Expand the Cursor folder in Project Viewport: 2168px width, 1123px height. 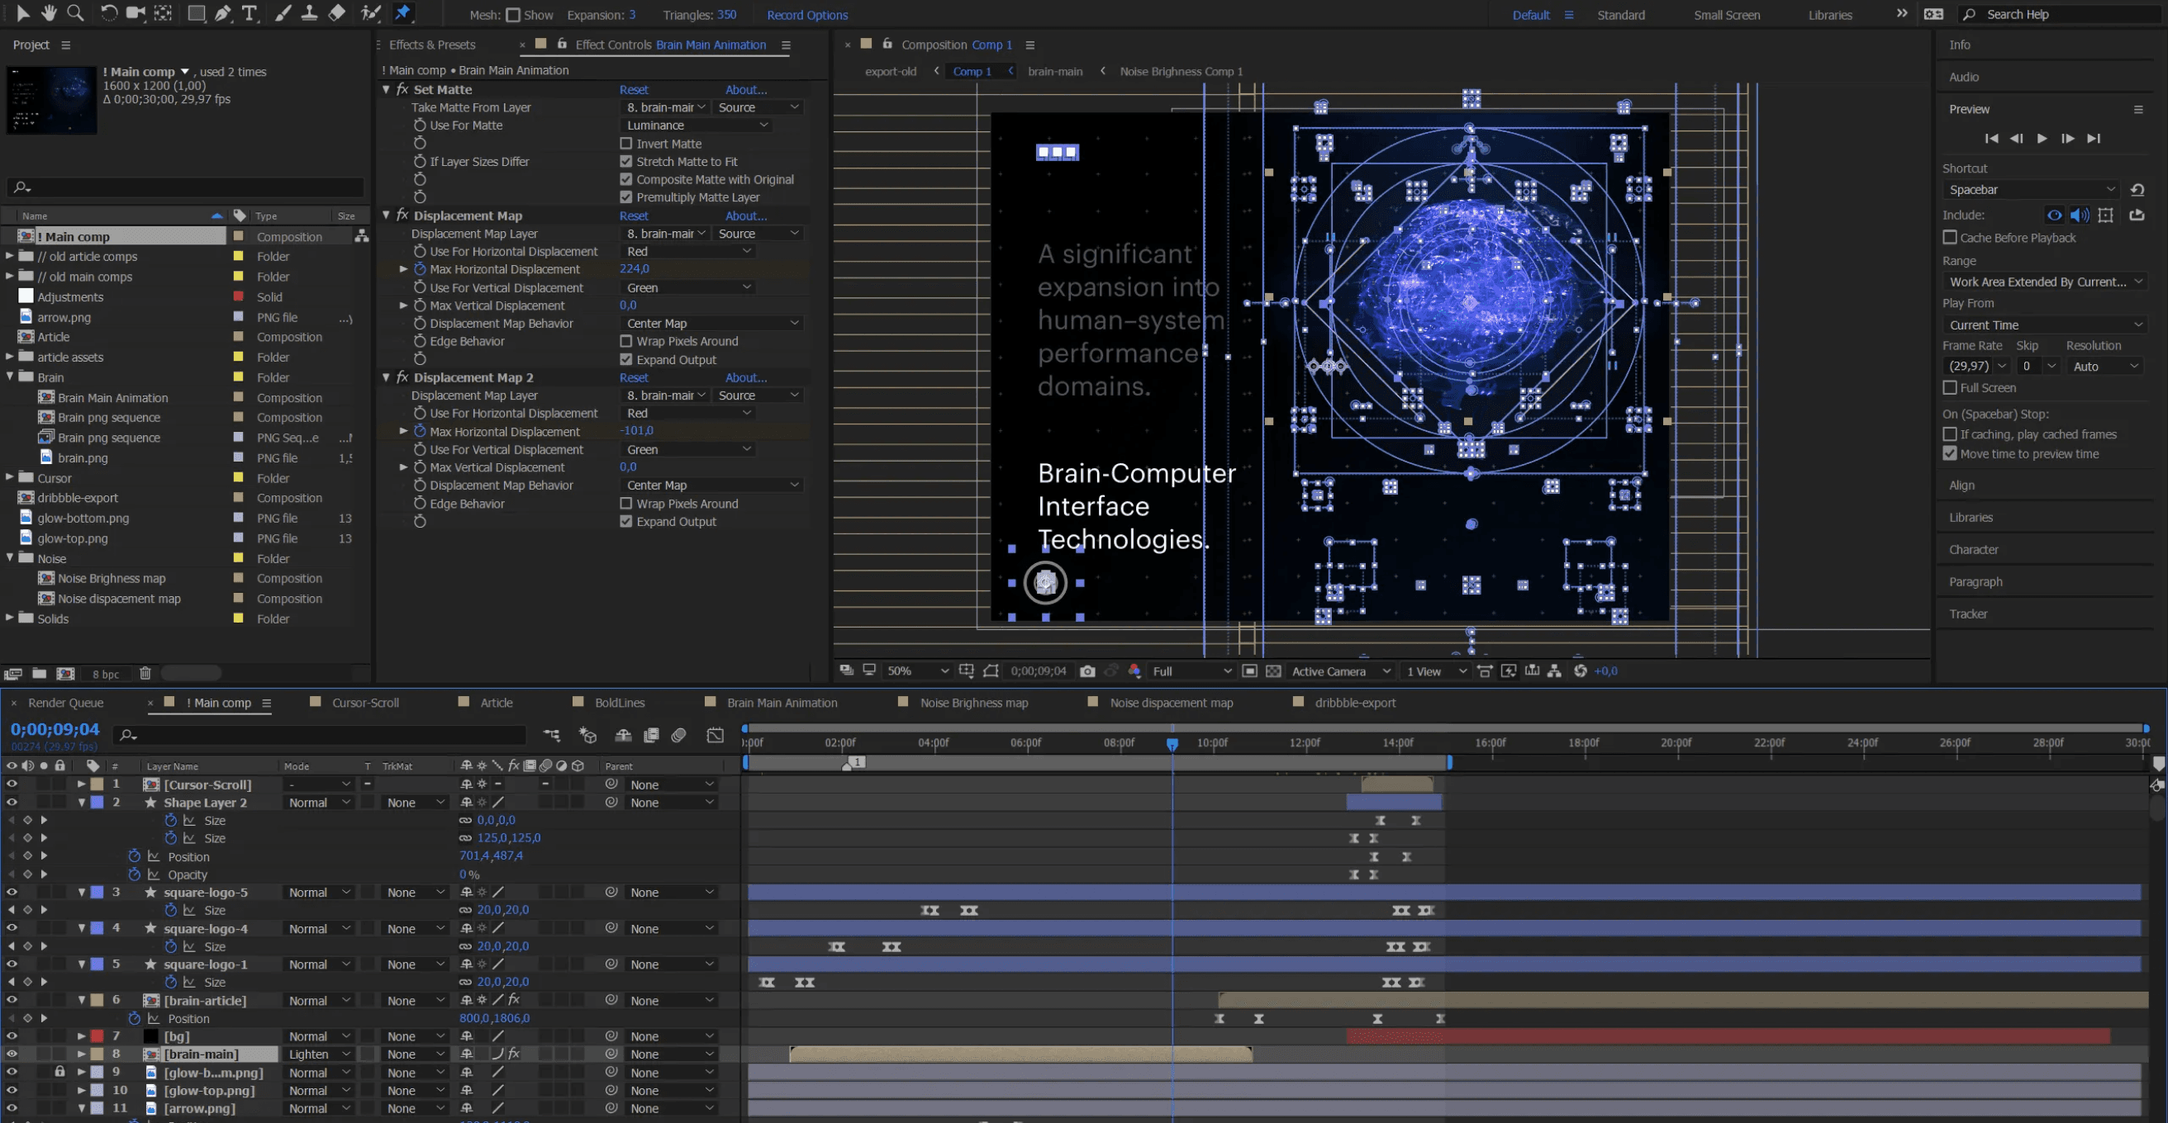pos(10,478)
